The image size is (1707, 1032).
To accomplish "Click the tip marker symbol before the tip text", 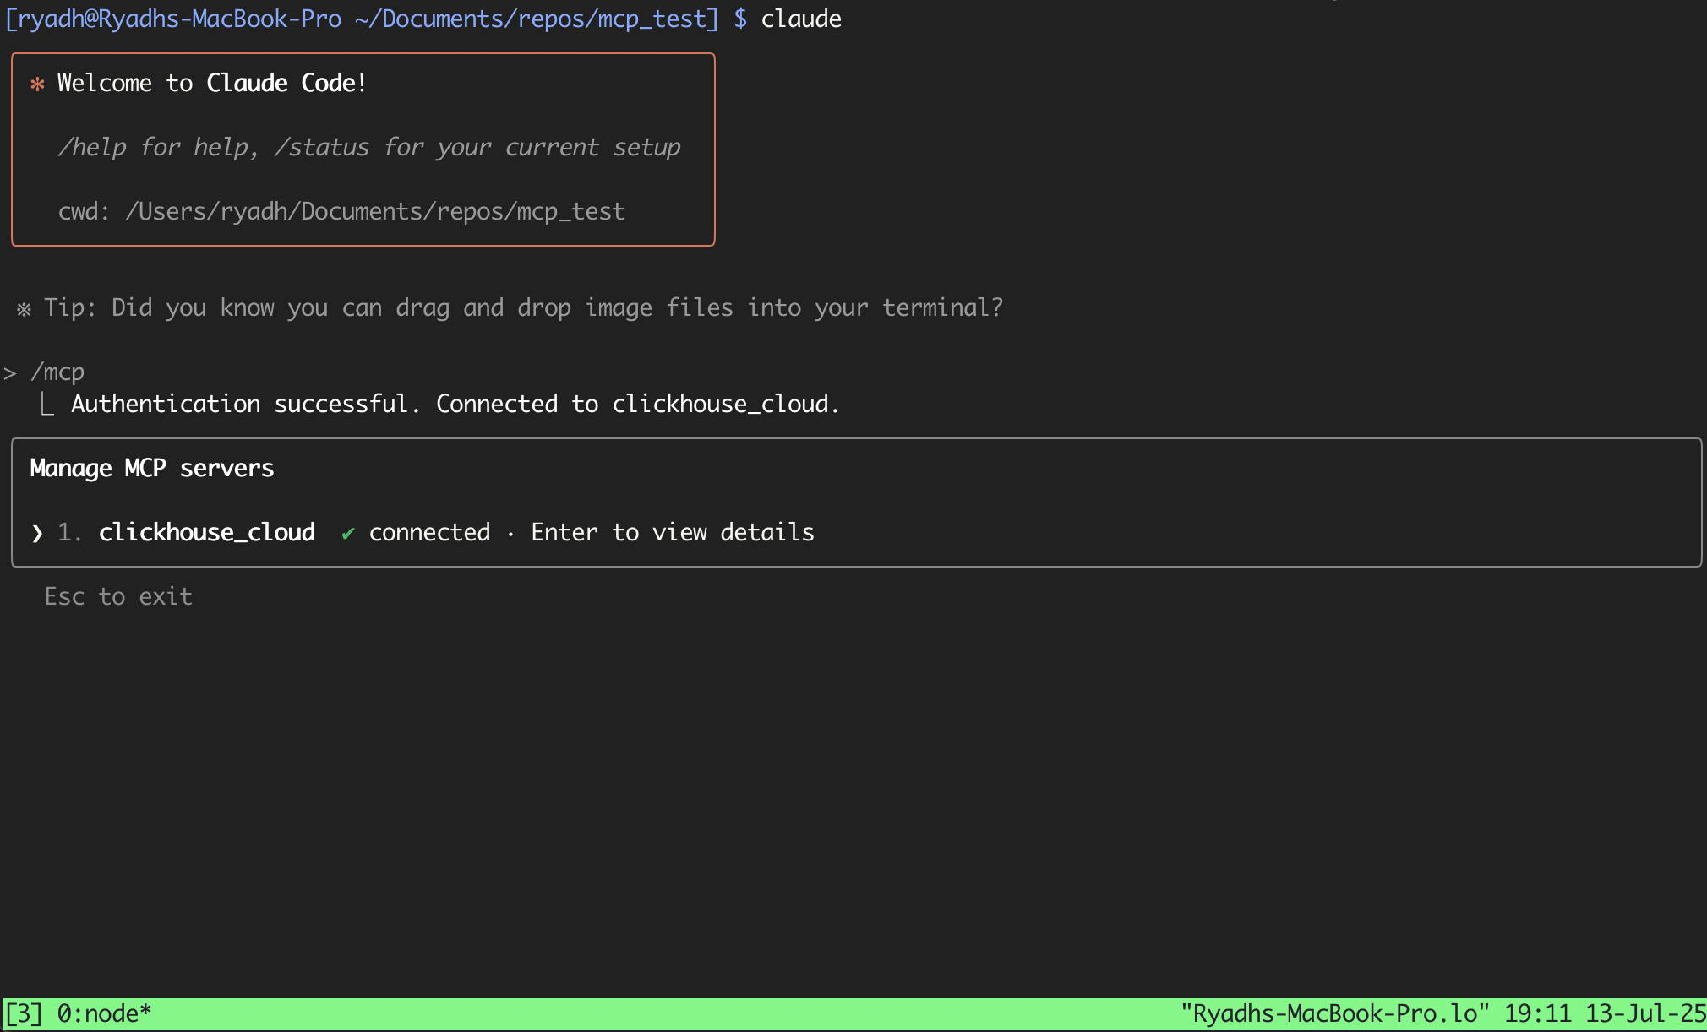I will tap(23, 307).
